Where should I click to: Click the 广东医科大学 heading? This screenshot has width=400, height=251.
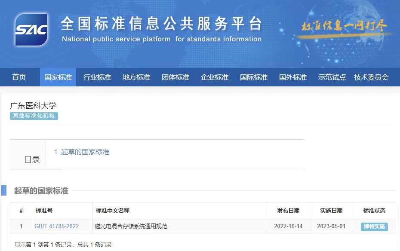pyautogui.click(x=33, y=105)
